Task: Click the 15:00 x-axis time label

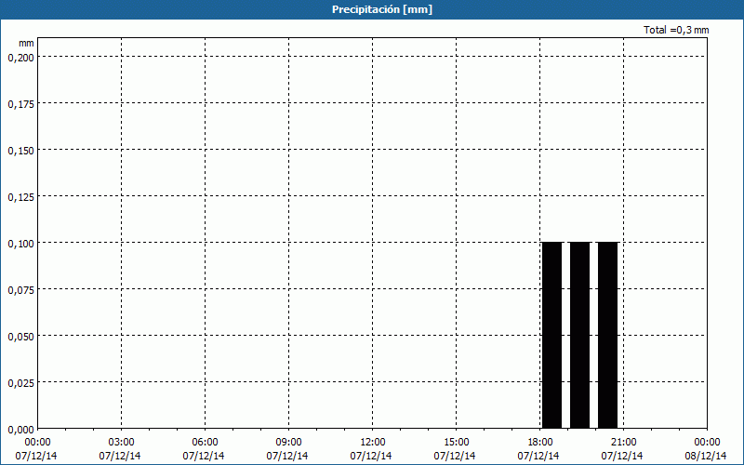Action: coord(456,443)
